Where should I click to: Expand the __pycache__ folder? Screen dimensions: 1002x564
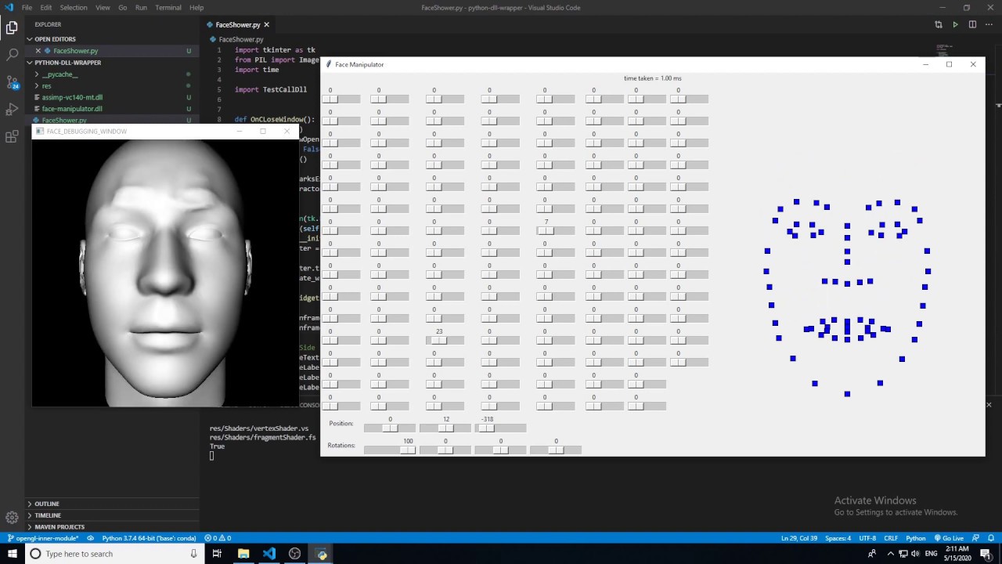112,74
